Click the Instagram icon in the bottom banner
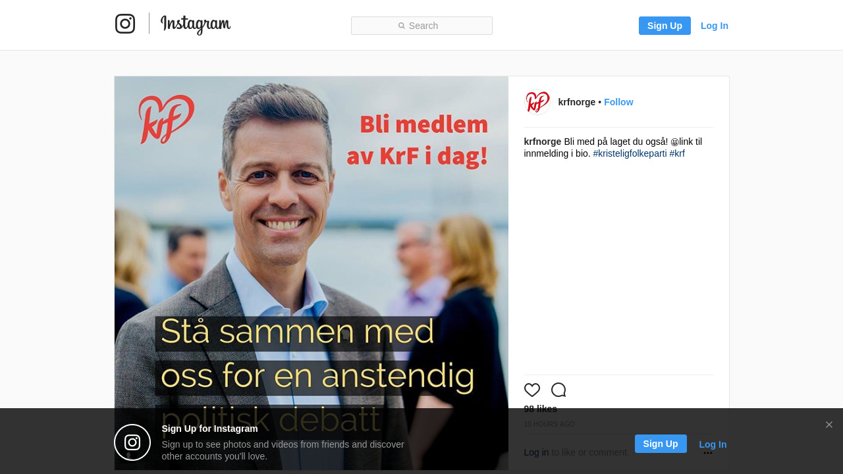Viewport: 843px width, 474px height. pyautogui.click(x=132, y=442)
